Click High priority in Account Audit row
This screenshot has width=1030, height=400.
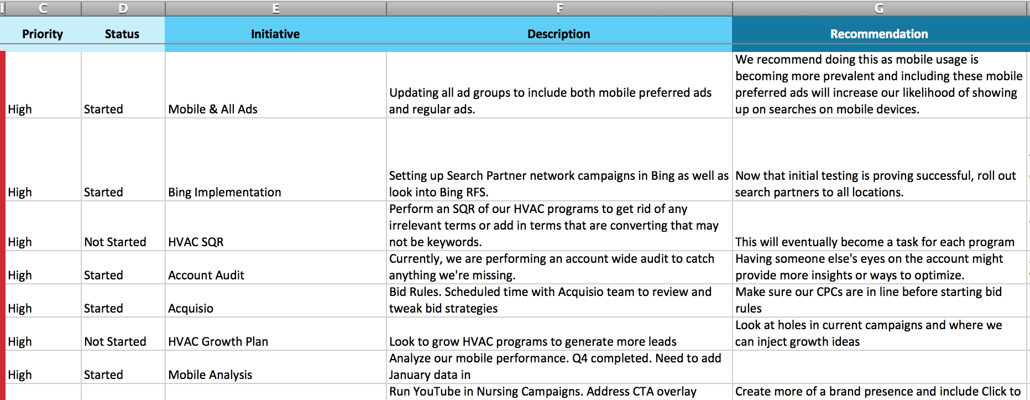tap(43, 267)
